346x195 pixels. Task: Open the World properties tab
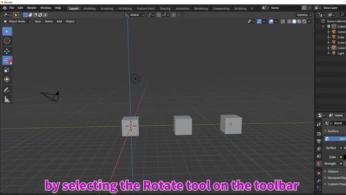tap(318, 164)
